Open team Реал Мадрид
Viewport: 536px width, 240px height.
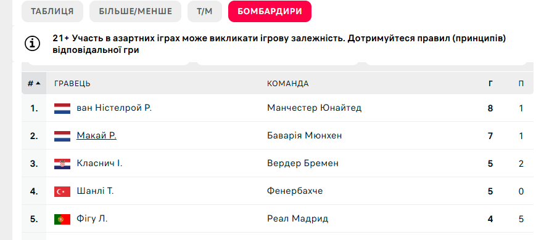click(297, 218)
